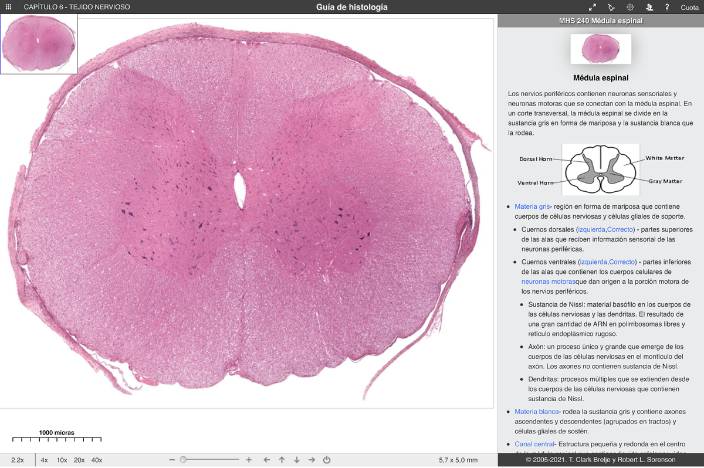
Task: Toggle fullscreen expand icon
Action: tap(593, 7)
